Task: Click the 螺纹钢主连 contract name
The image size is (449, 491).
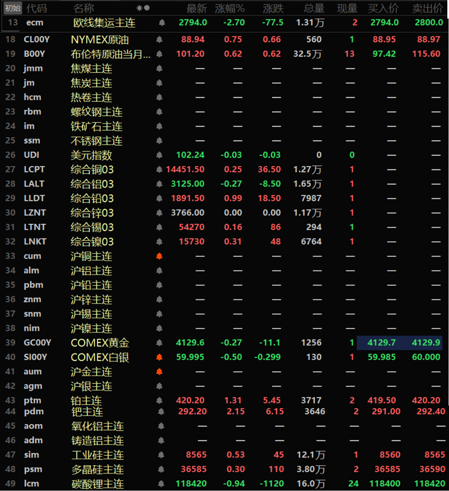Action: (x=96, y=112)
